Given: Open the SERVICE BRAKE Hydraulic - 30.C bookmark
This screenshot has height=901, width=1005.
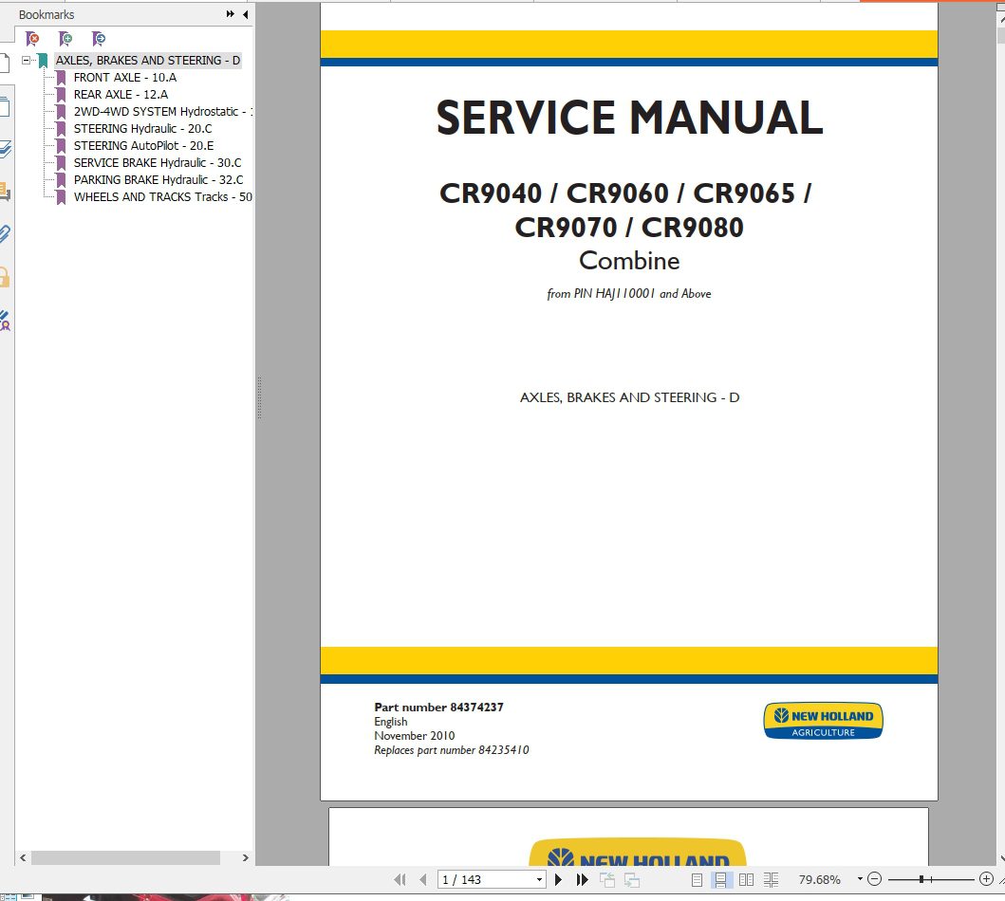Looking at the screenshot, I should tap(157, 162).
